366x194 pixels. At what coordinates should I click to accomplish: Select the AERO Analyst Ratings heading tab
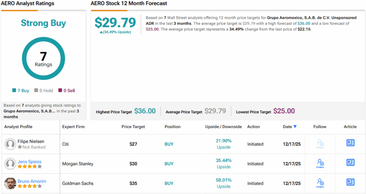pos(28,4)
